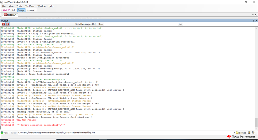Click 'ar1.FrameConfig_mult(8, 0, 5, 1220...' line
The image size is (258, 140).
tap(58, 69)
